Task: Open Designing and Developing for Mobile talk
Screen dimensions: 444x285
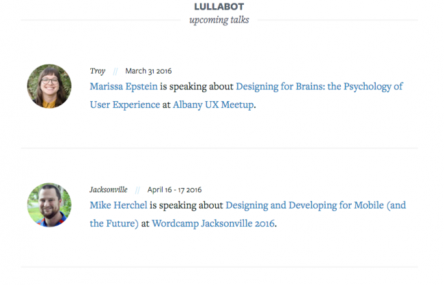Action: 315,205
